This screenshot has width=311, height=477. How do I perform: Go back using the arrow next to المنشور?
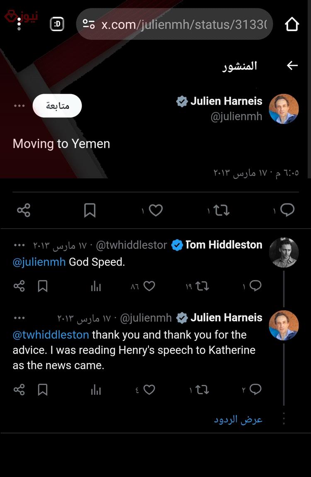(292, 65)
